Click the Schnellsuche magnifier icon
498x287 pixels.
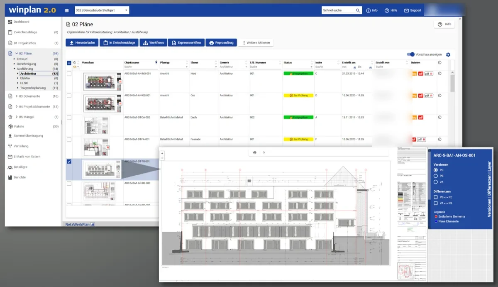click(x=358, y=10)
